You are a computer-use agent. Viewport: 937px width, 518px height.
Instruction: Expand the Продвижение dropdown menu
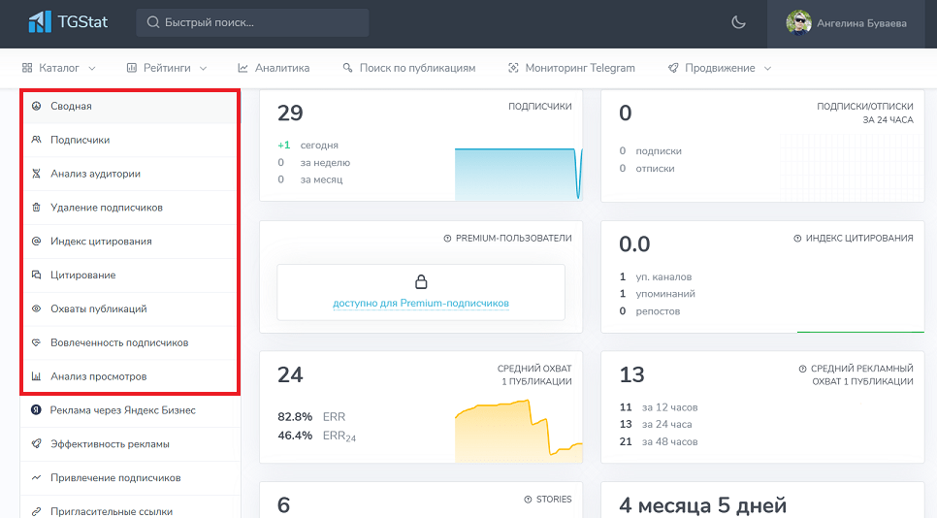[x=719, y=68]
